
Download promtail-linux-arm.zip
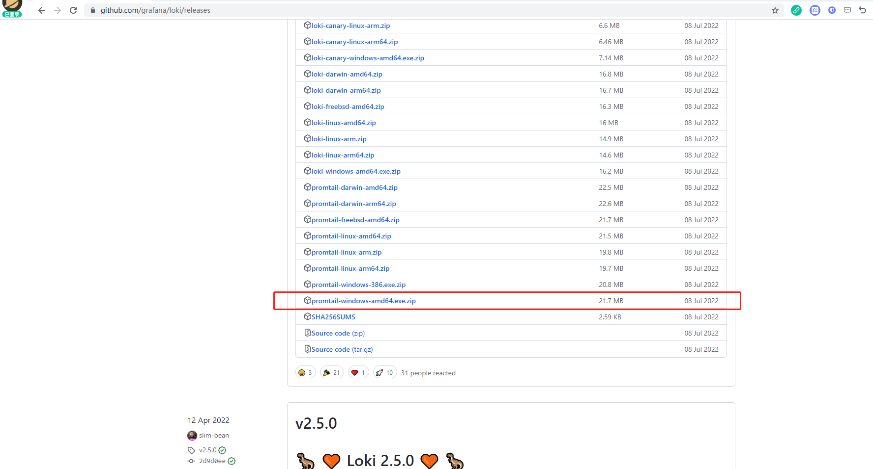point(347,252)
